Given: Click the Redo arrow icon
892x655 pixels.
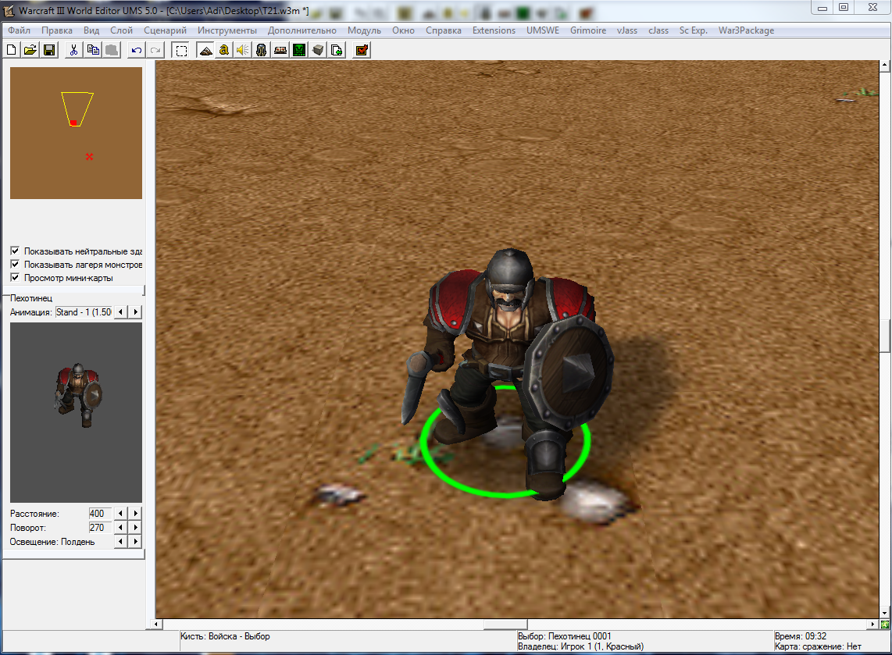Looking at the screenshot, I should point(155,50).
